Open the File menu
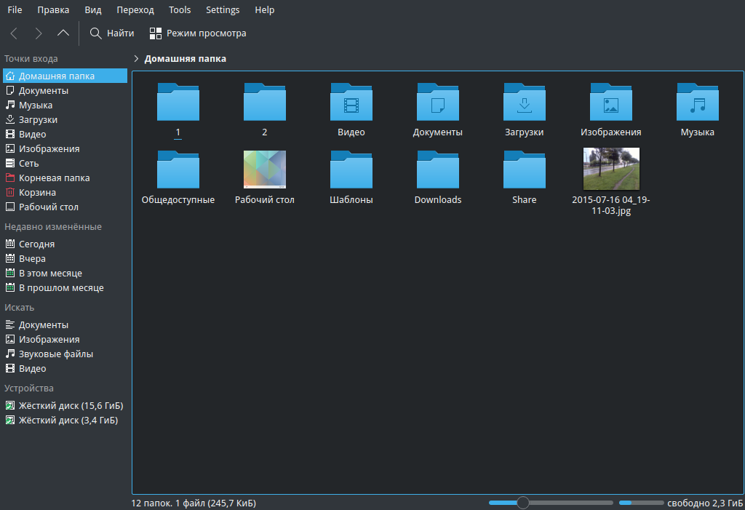This screenshot has height=510, width=745. 15,10
